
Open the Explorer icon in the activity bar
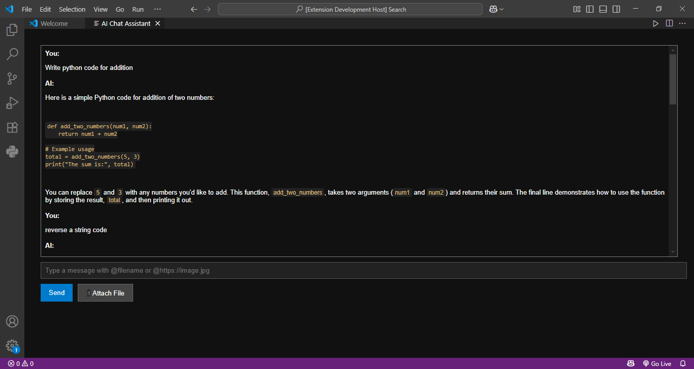pos(12,29)
